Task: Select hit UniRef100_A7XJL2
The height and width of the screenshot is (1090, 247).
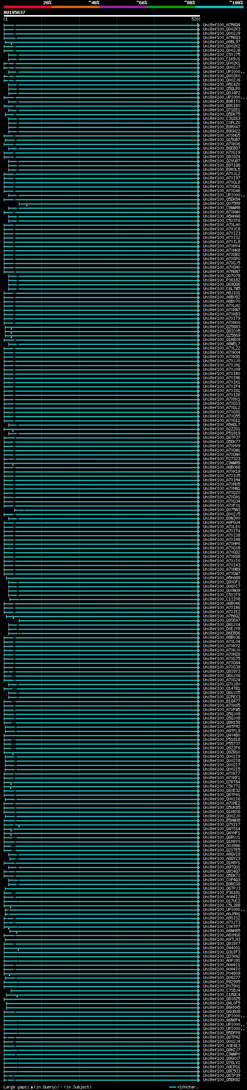Action: (x=222, y=174)
